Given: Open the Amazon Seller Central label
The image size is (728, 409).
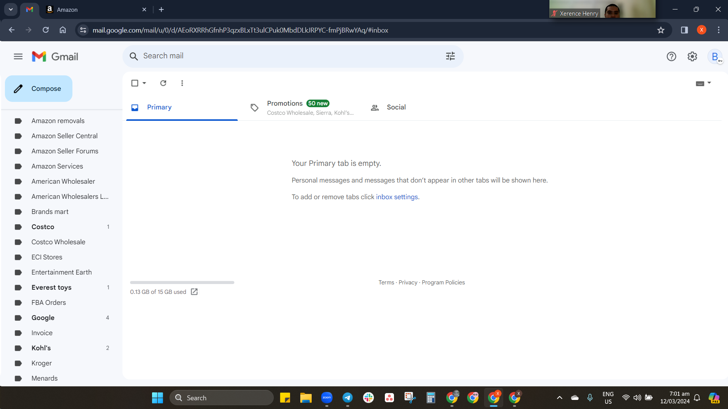Looking at the screenshot, I should (x=64, y=136).
